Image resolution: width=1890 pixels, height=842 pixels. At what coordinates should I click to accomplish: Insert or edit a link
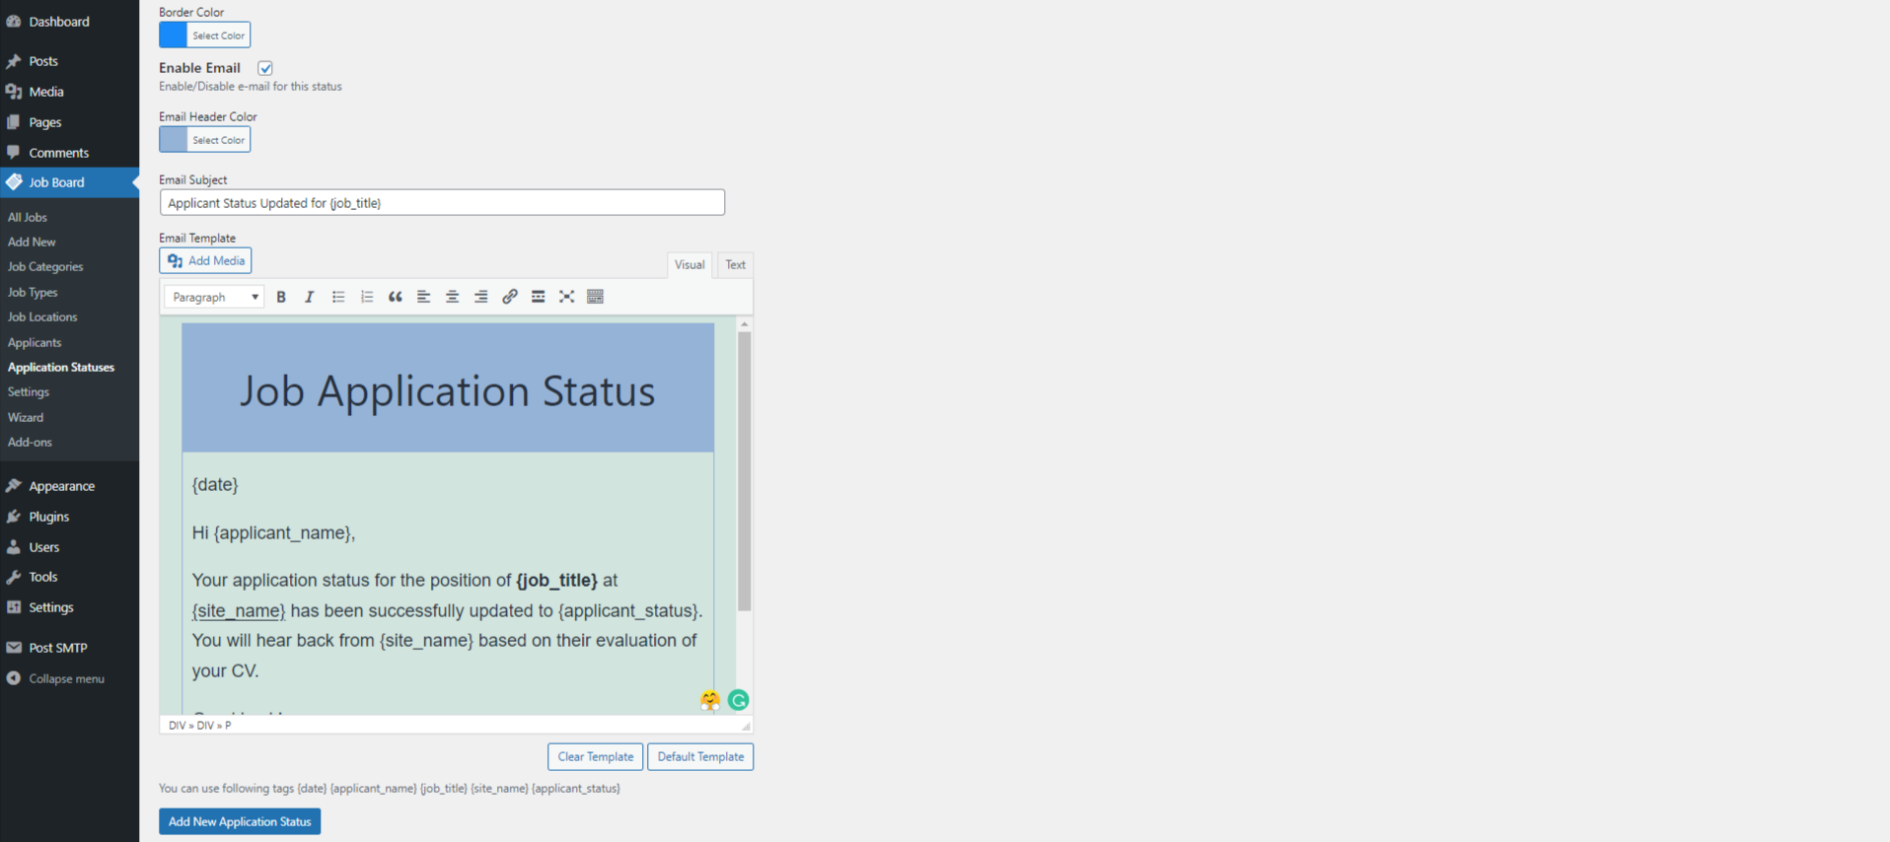[510, 297]
